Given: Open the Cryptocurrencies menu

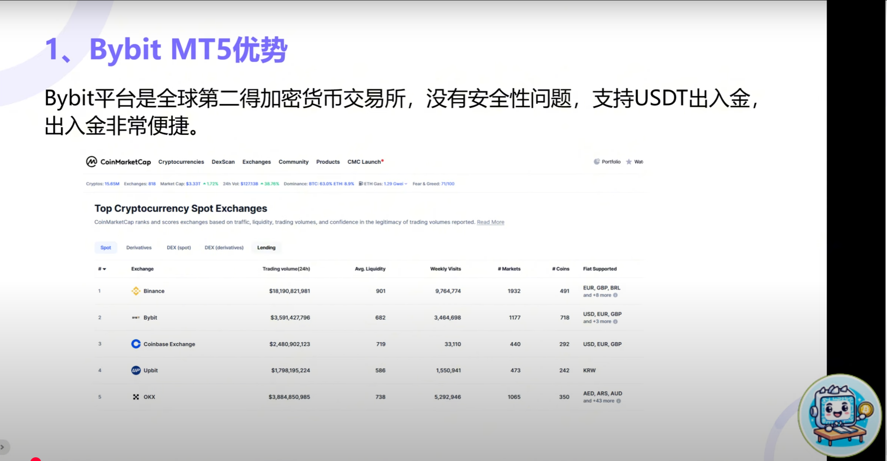Looking at the screenshot, I should [181, 162].
